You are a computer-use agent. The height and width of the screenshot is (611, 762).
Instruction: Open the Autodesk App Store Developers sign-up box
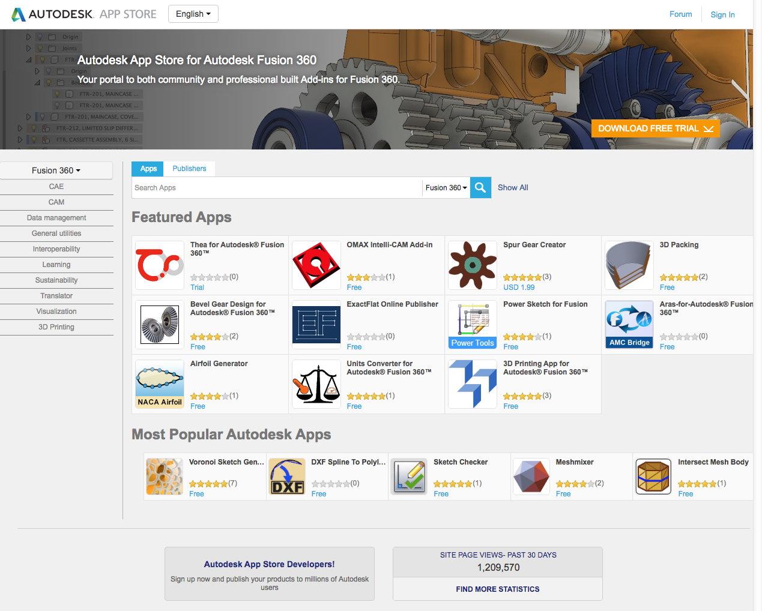tap(270, 574)
